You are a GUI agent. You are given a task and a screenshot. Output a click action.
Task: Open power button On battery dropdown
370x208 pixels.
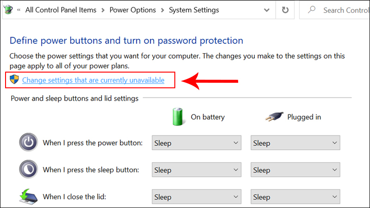(197, 143)
